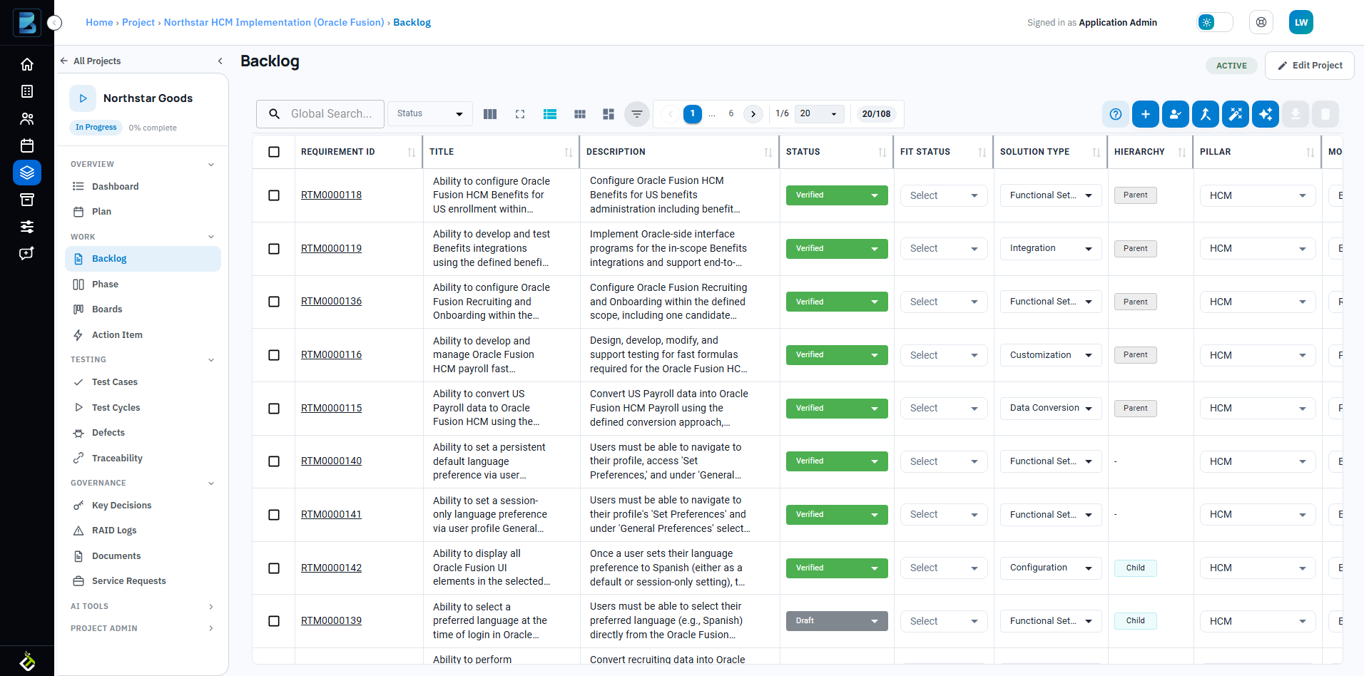The height and width of the screenshot is (676, 1364).
Task: Check the box for RTM0000140
Action: pyautogui.click(x=274, y=461)
